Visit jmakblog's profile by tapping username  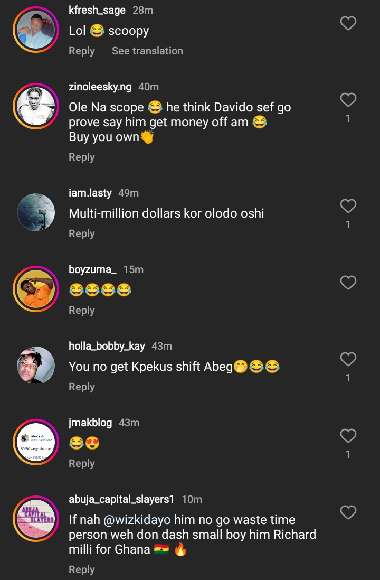pos(90,423)
